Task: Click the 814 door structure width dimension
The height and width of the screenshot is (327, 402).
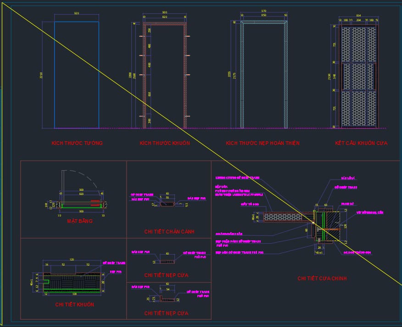Action: click(x=358, y=15)
